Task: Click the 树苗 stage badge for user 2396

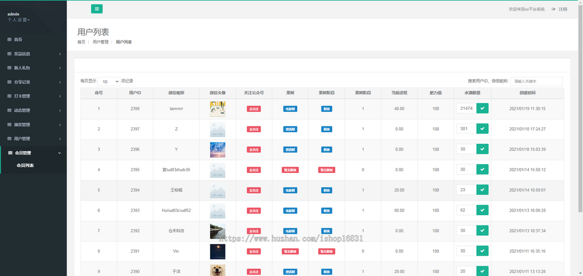Action: tap(326, 150)
